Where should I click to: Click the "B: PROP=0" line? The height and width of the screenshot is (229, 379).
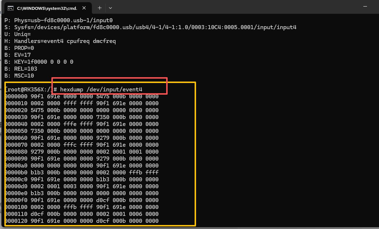[x=19, y=48]
